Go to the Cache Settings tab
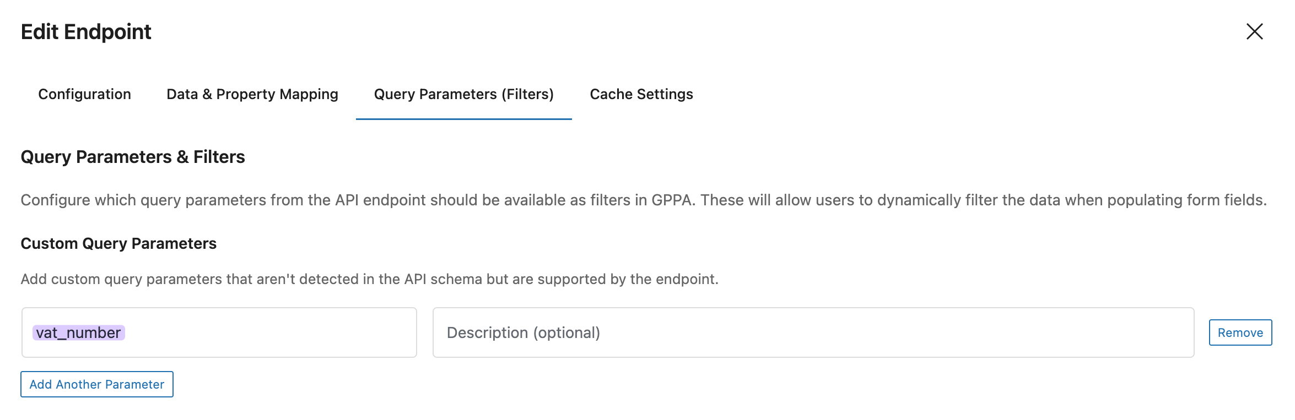 (x=641, y=94)
